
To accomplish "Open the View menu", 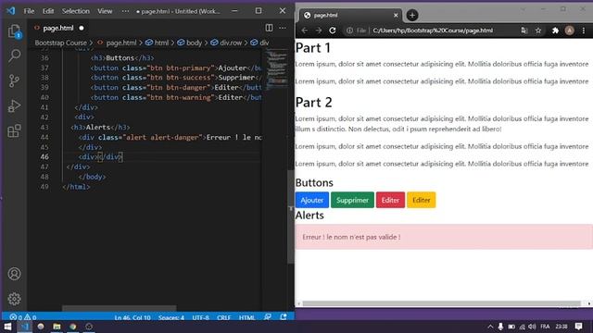I will [105, 11].
